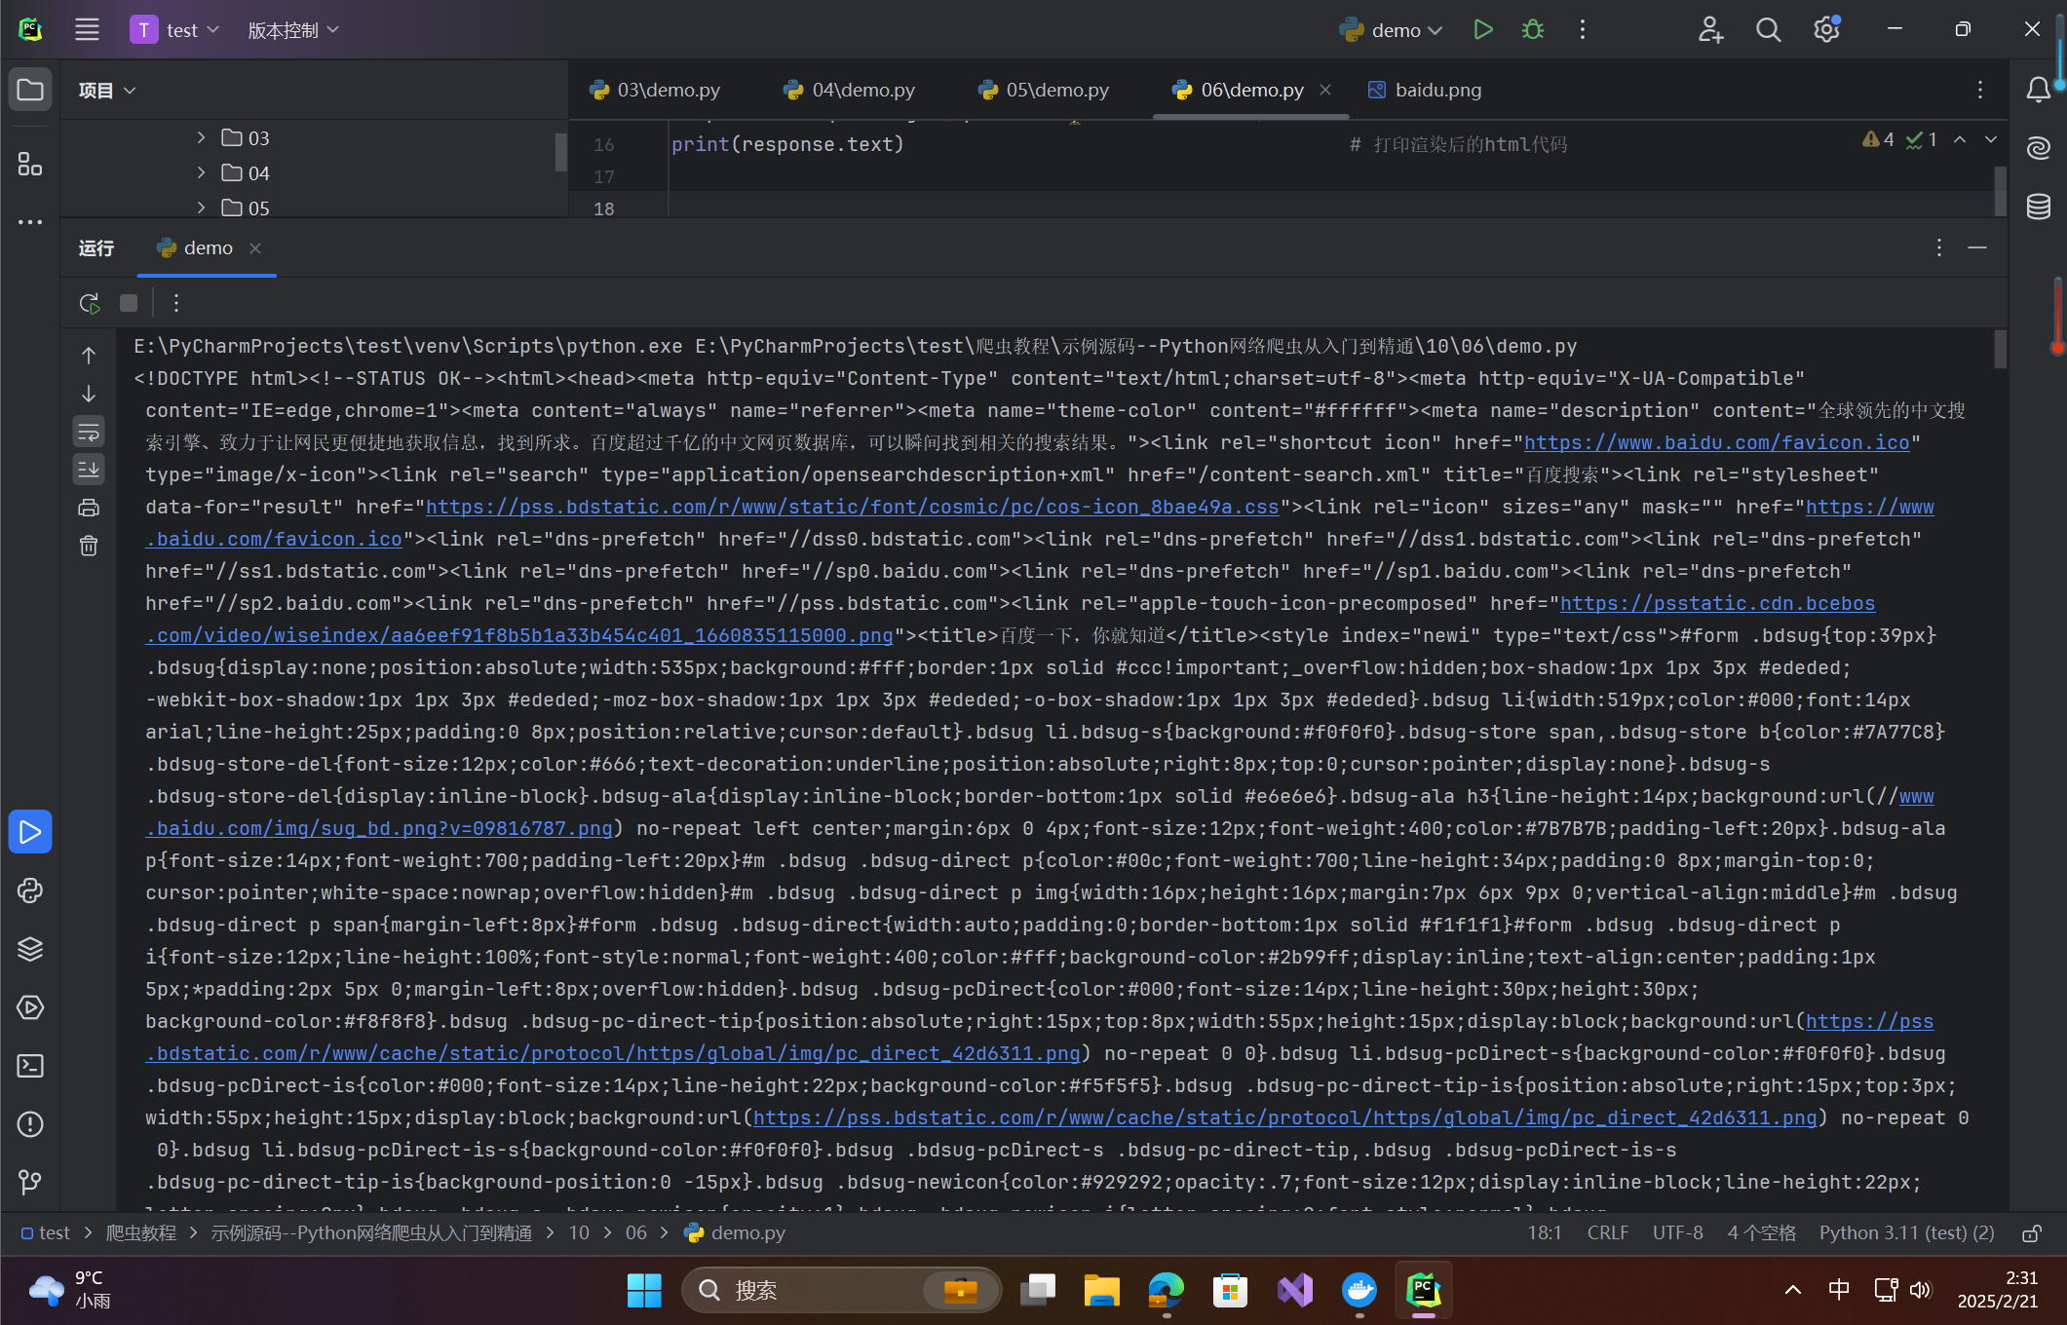Toggle soft-wrap in the console output
The image size is (2067, 1325).
pos(89,432)
